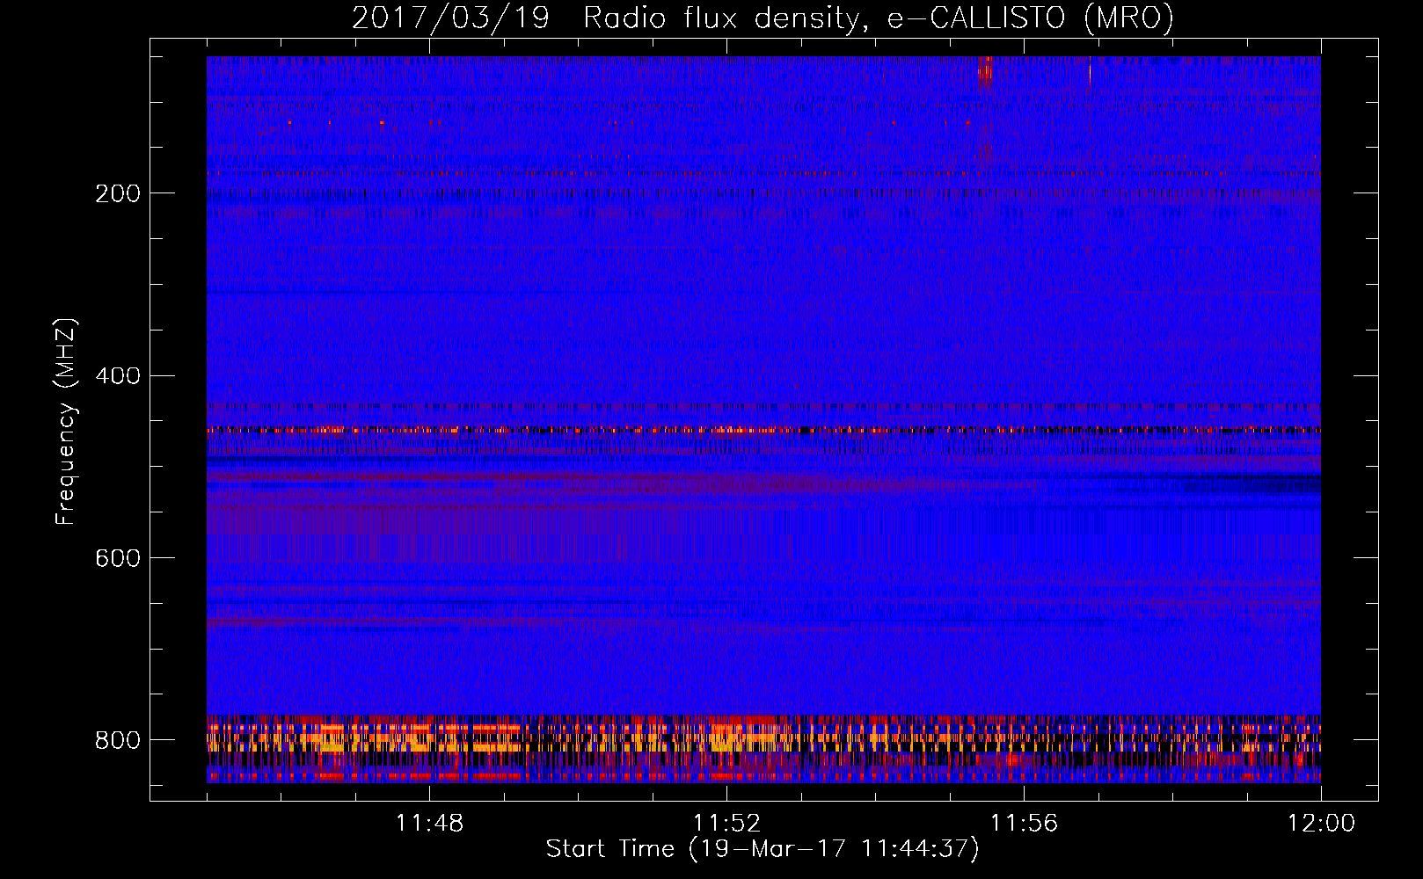Click the 200 frequency tick label
Image resolution: width=1423 pixels, height=879 pixels.
[118, 193]
